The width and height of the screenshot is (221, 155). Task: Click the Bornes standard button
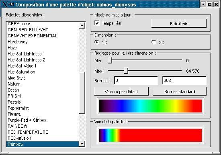pyautogui.click(x=180, y=91)
